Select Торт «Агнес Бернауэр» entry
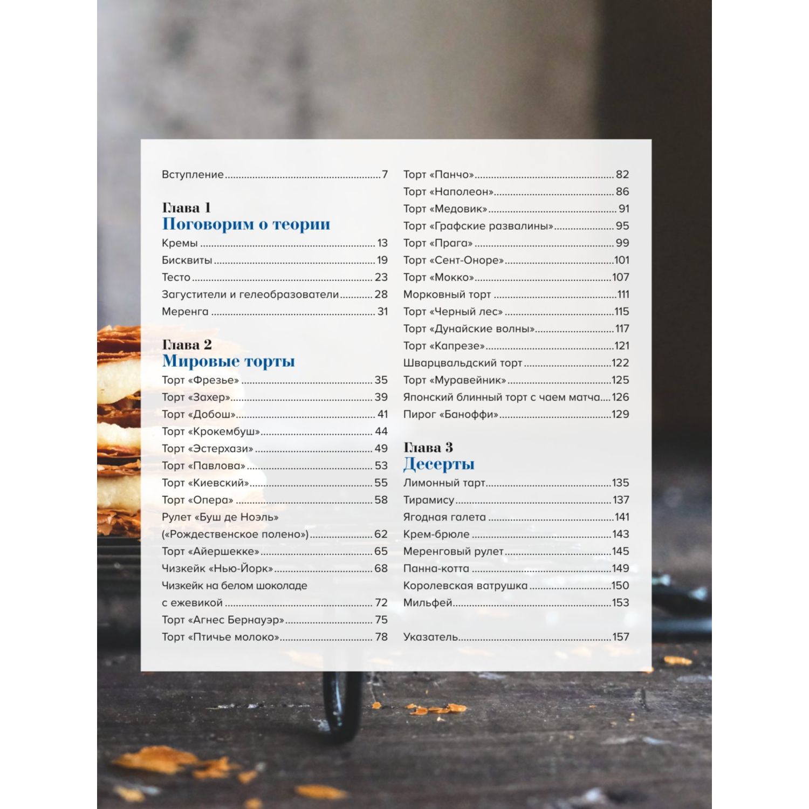The image size is (809, 809). click(x=275, y=620)
